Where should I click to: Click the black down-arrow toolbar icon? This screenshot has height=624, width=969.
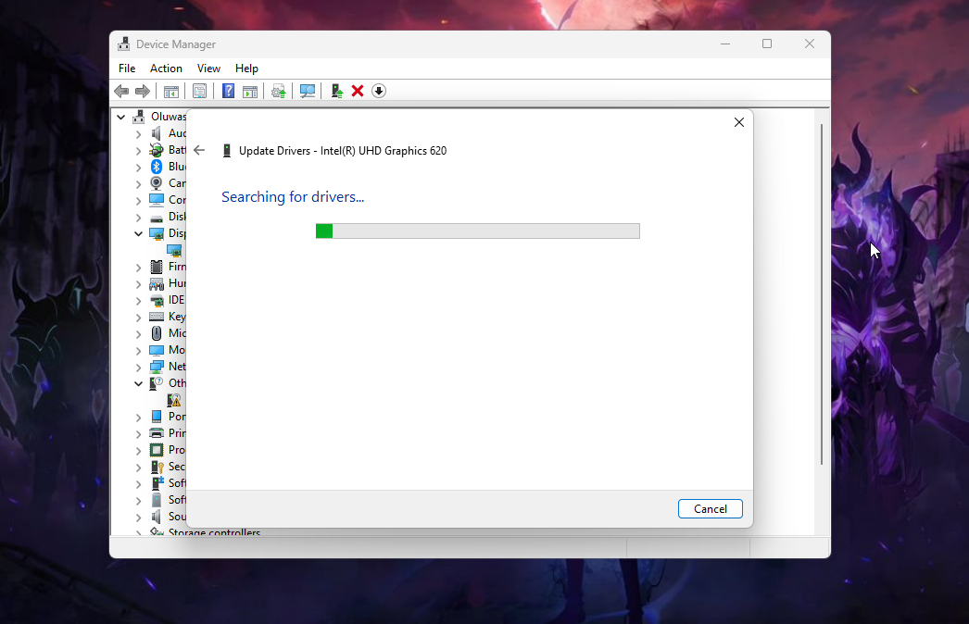point(379,91)
